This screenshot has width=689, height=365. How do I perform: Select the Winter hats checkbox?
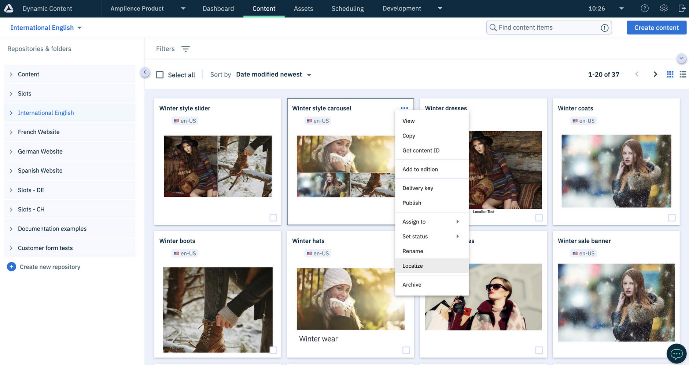[x=406, y=350]
